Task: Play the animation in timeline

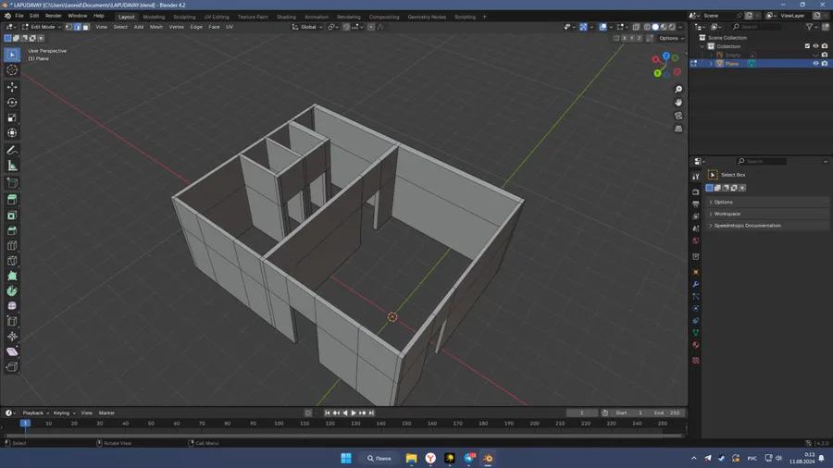Action: pyautogui.click(x=354, y=413)
